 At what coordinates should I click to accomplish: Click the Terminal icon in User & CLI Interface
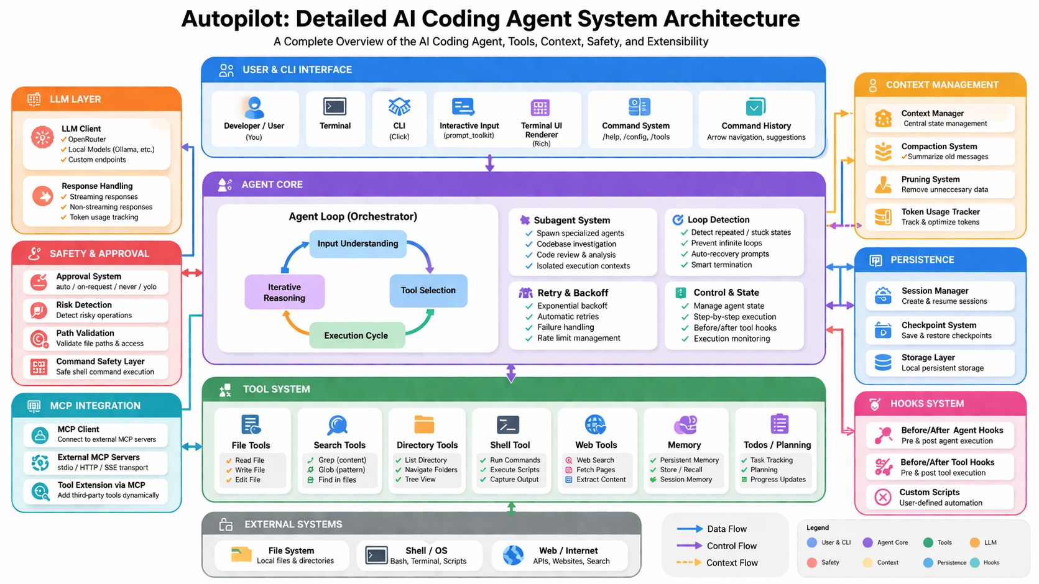coord(335,107)
